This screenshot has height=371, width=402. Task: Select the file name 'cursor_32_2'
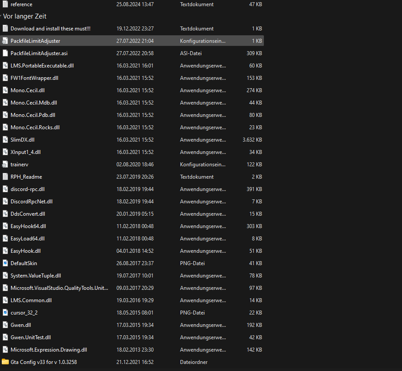click(x=24, y=313)
